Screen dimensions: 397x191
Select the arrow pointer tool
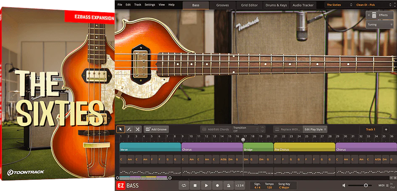click(121, 129)
